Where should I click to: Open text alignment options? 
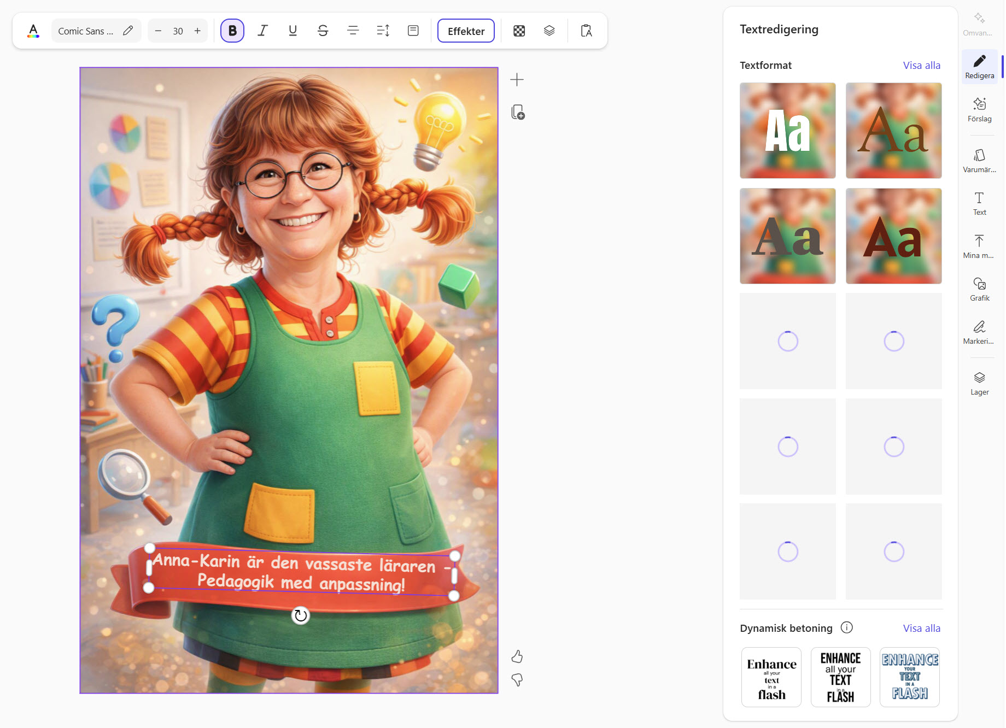[x=353, y=31]
